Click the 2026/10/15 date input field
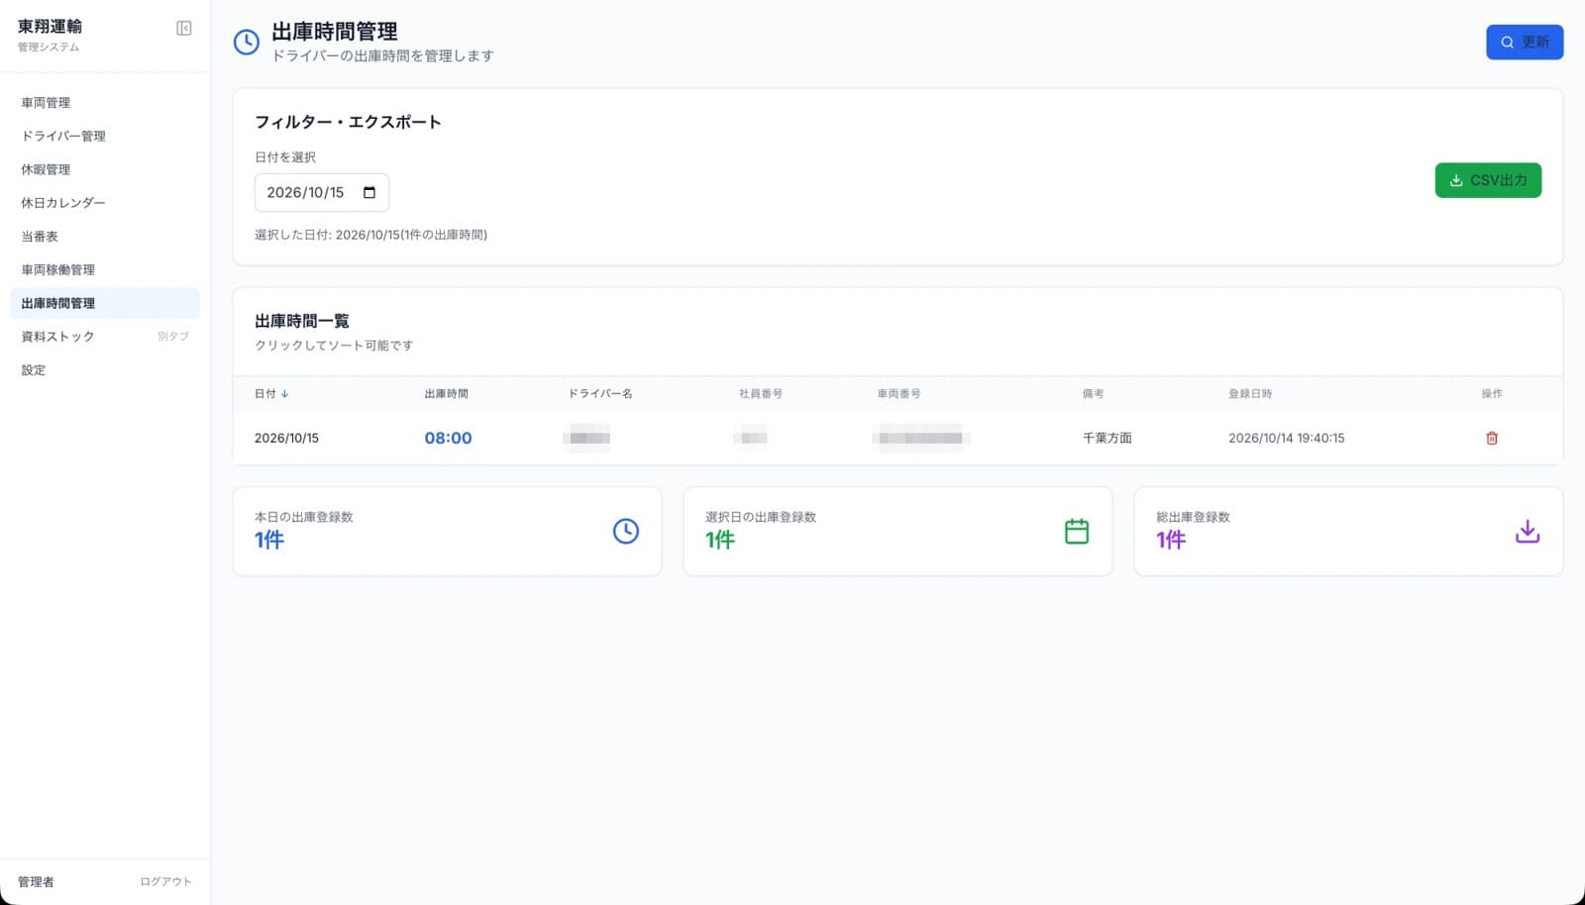The height and width of the screenshot is (905, 1585). (322, 192)
